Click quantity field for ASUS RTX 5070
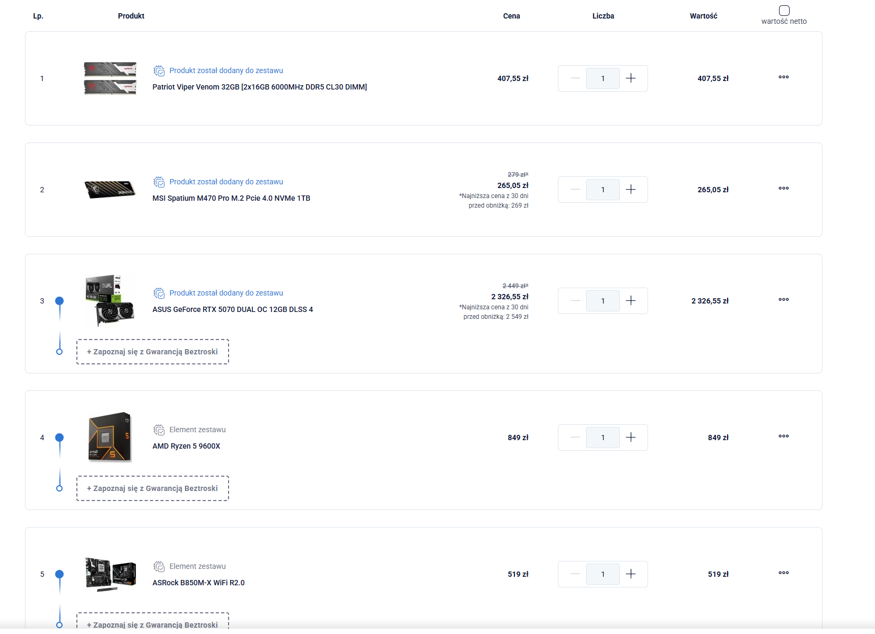Viewport: 875px width, 634px height. point(602,301)
